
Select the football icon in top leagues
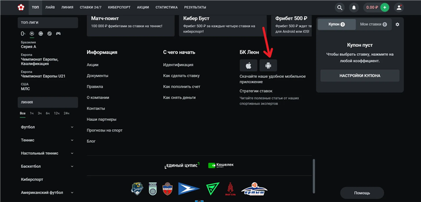click(32, 34)
